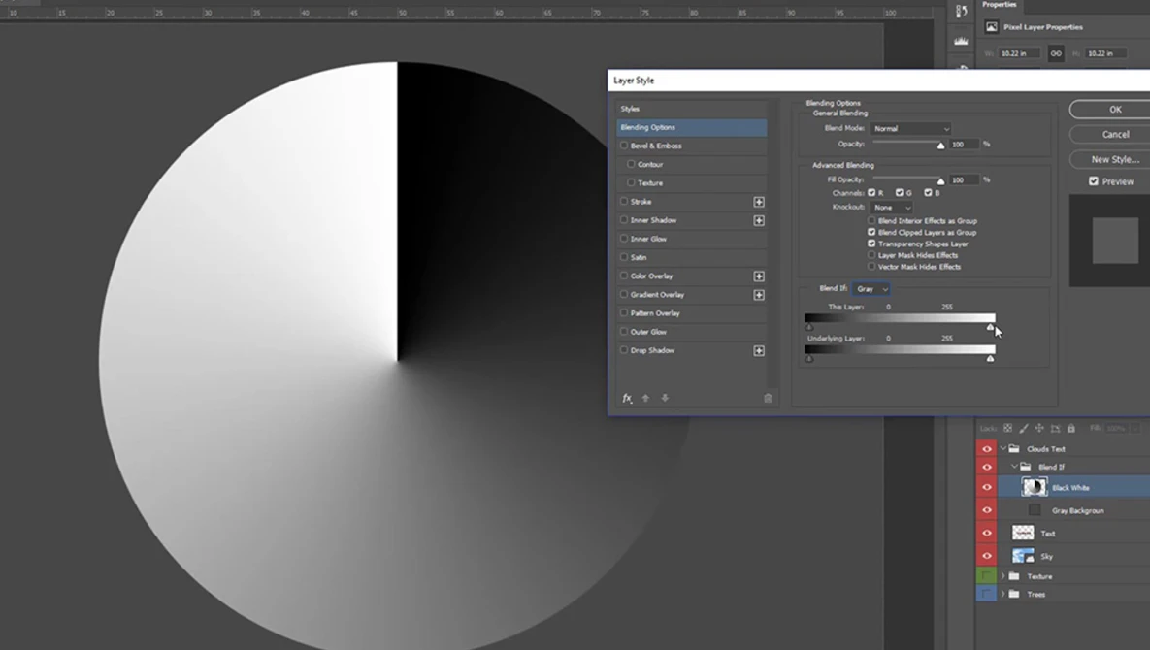Expand the Trees group

point(1003,595)
